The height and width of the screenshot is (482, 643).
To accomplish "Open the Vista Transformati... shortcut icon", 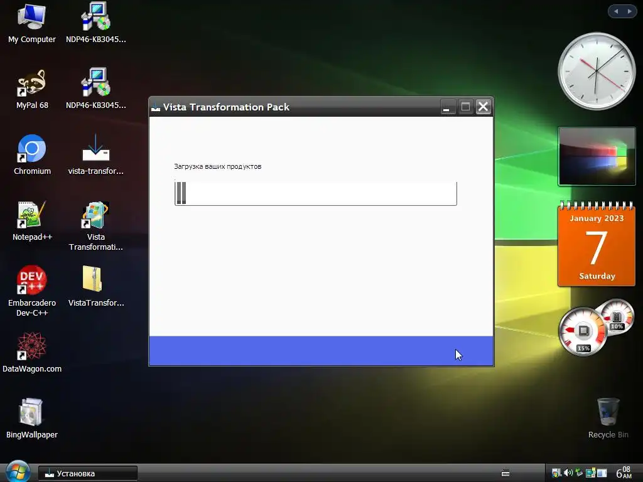I will coord(96,226).
